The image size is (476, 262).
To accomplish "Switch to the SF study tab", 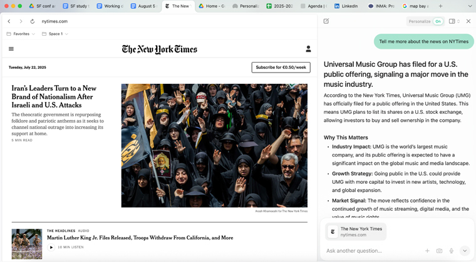I will click(76, 6).
